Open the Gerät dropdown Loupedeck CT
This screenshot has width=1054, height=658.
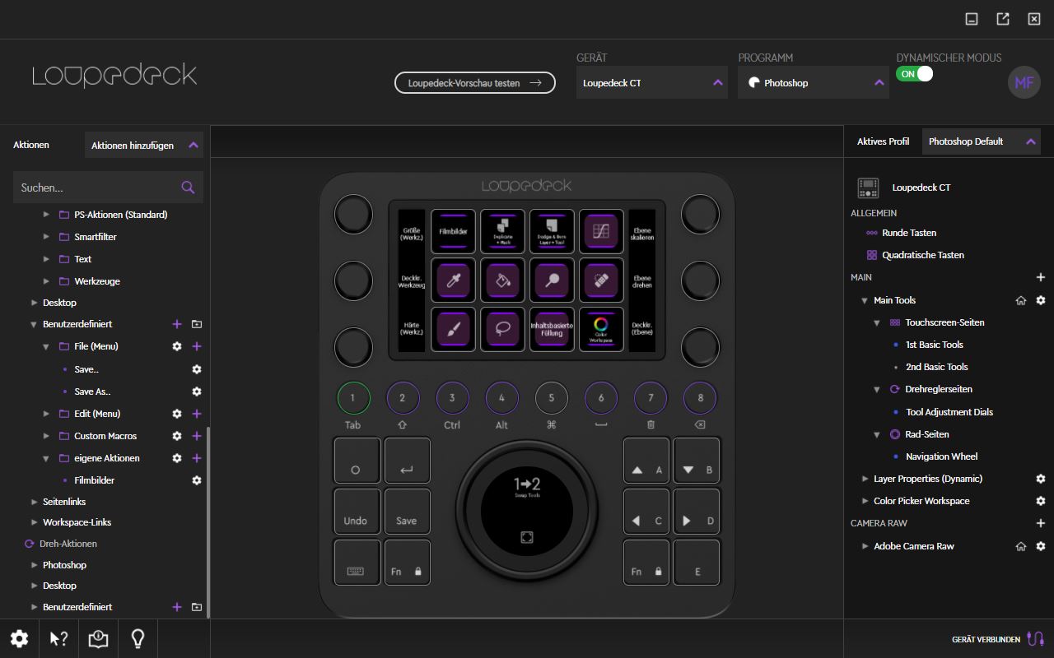tap(651, 83)
